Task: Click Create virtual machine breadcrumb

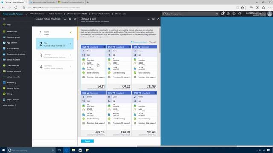Action: [101, 14]
